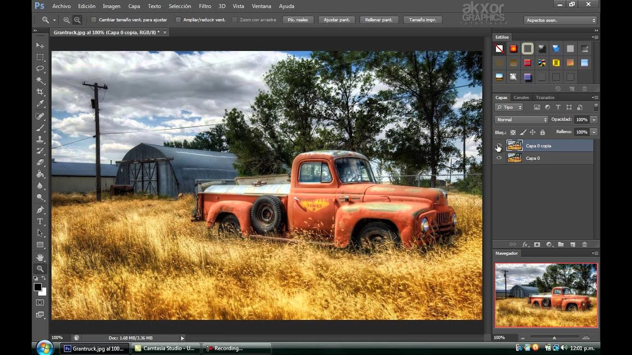The height and width of the screenshot is (355, 632).
Task: Select the Blur tool
Action: pyautogui.click(x=40, y=186)
